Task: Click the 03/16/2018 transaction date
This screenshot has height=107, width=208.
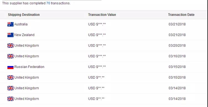Action: click(177, 56)
